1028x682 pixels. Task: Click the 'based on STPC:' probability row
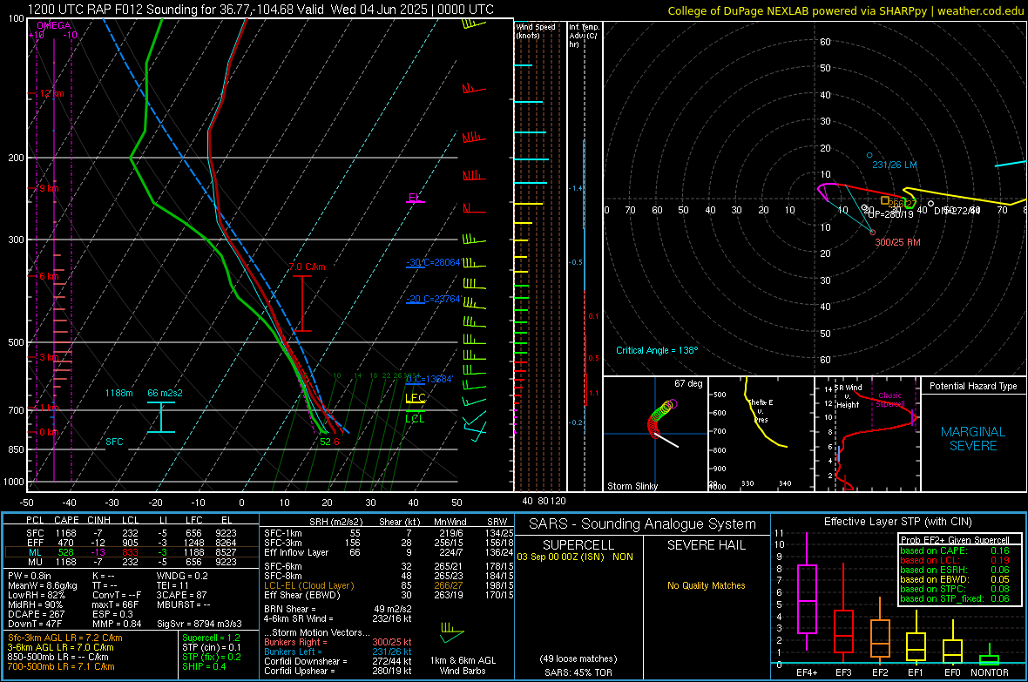955,589
